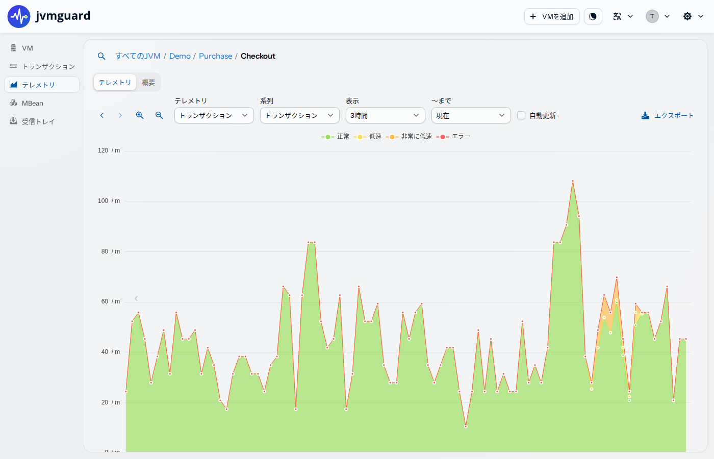The image size is (714, 459).
Task: Open the 表示 3時間 dropdown
Action: 386,115
